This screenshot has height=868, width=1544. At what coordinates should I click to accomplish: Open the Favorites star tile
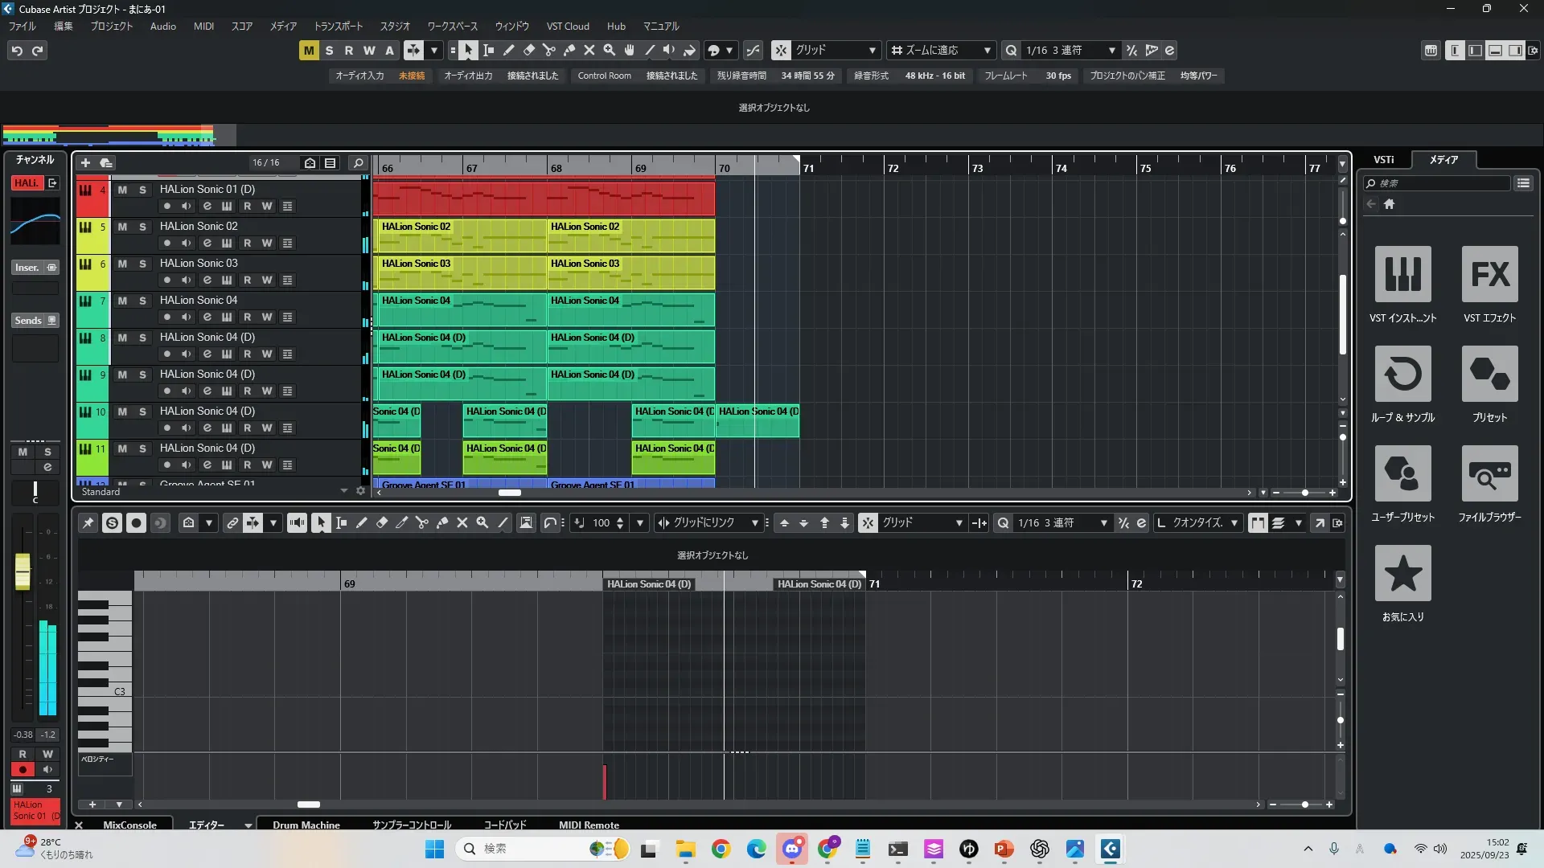point(1402,573)
